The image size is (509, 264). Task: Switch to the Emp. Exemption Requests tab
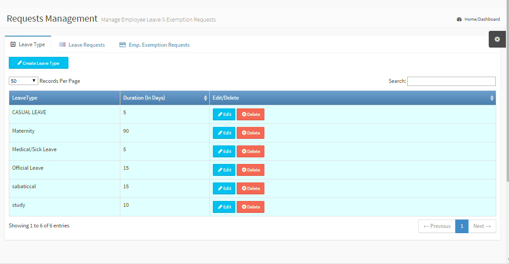pyautogui.click(x=159, y=45)
